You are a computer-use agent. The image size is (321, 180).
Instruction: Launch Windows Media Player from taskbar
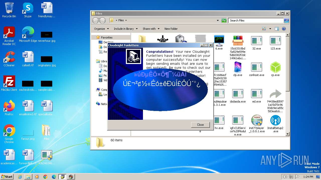coord(37,177)
